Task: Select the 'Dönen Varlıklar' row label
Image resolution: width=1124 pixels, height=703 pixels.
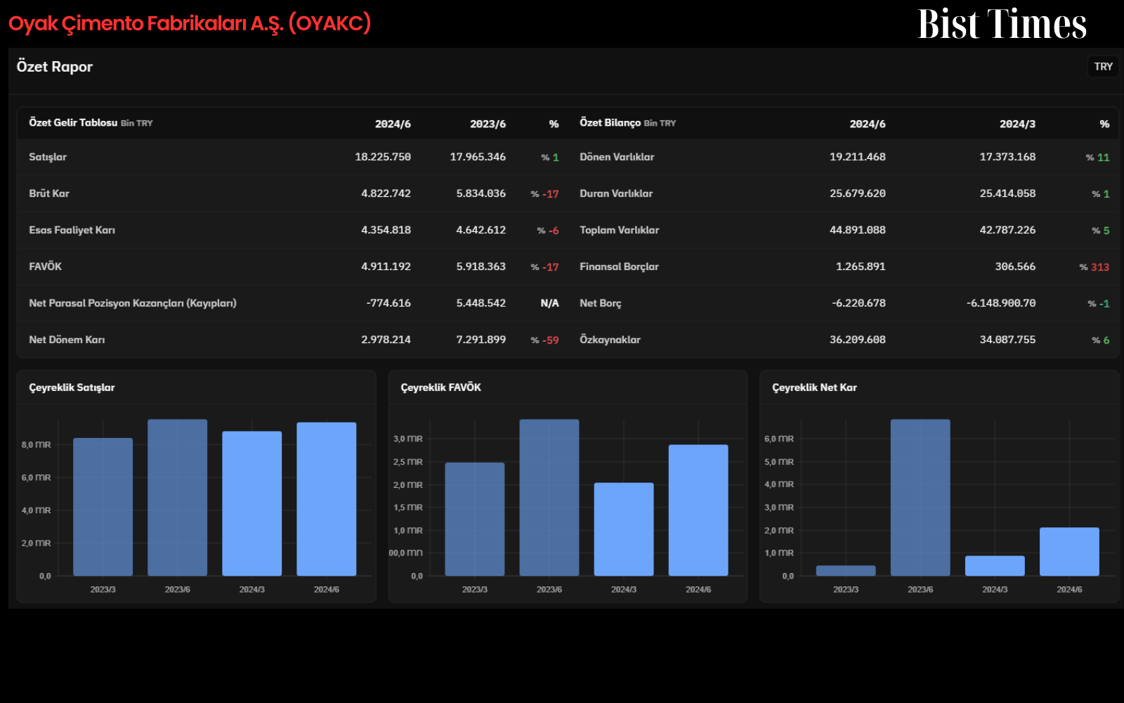Action: [x=617, y=157]
